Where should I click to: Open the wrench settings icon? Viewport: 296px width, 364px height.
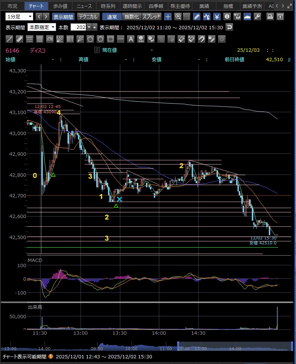click(257, 17)
